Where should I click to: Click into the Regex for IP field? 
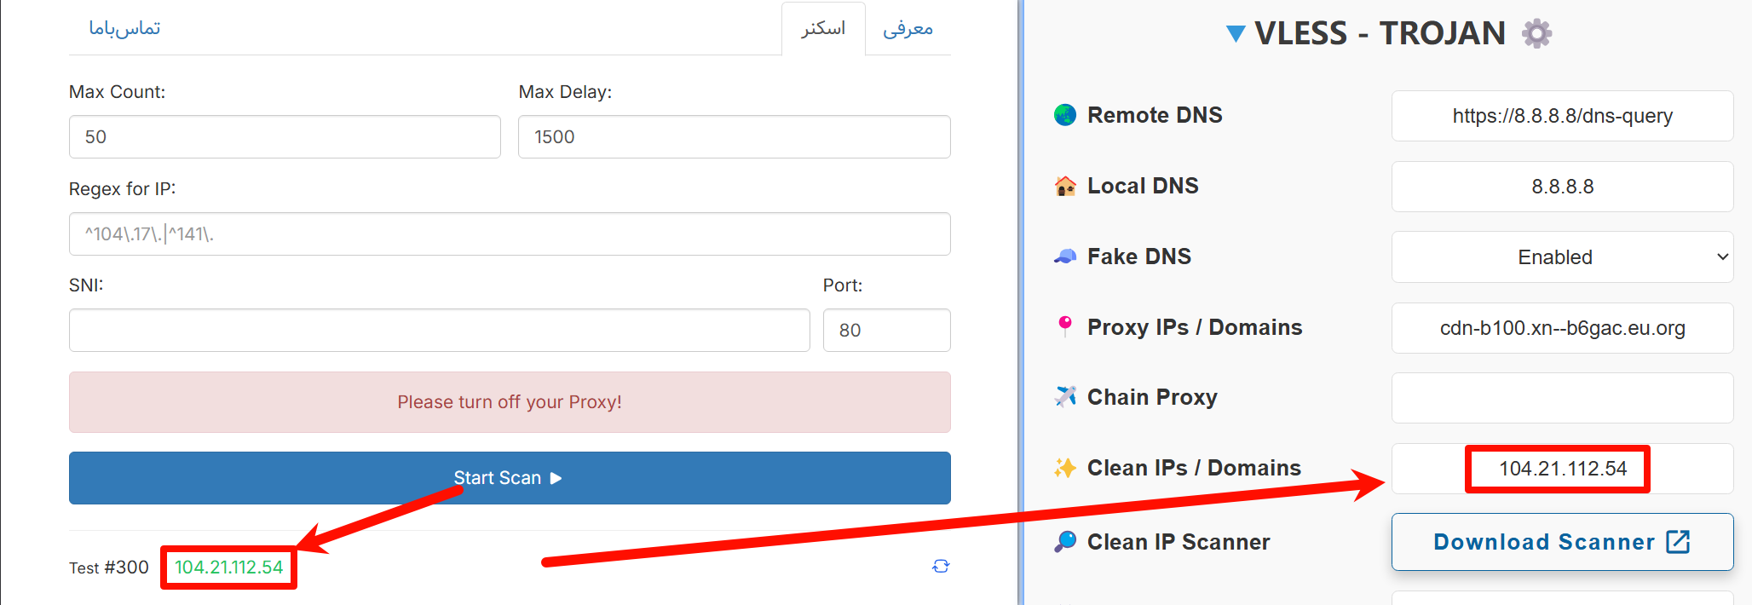point(510,234)
